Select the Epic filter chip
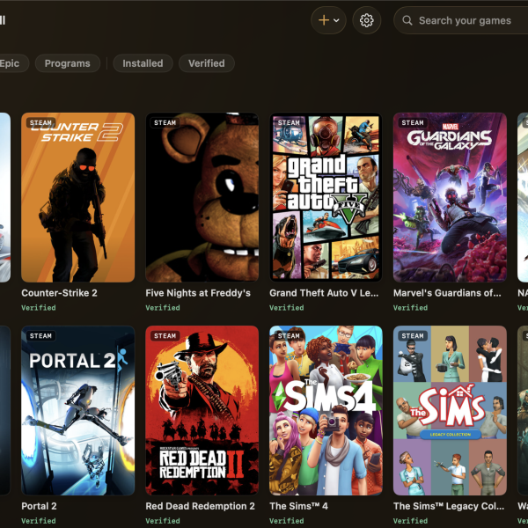This screenshot has height=528, width=528. tap(10, 63)
